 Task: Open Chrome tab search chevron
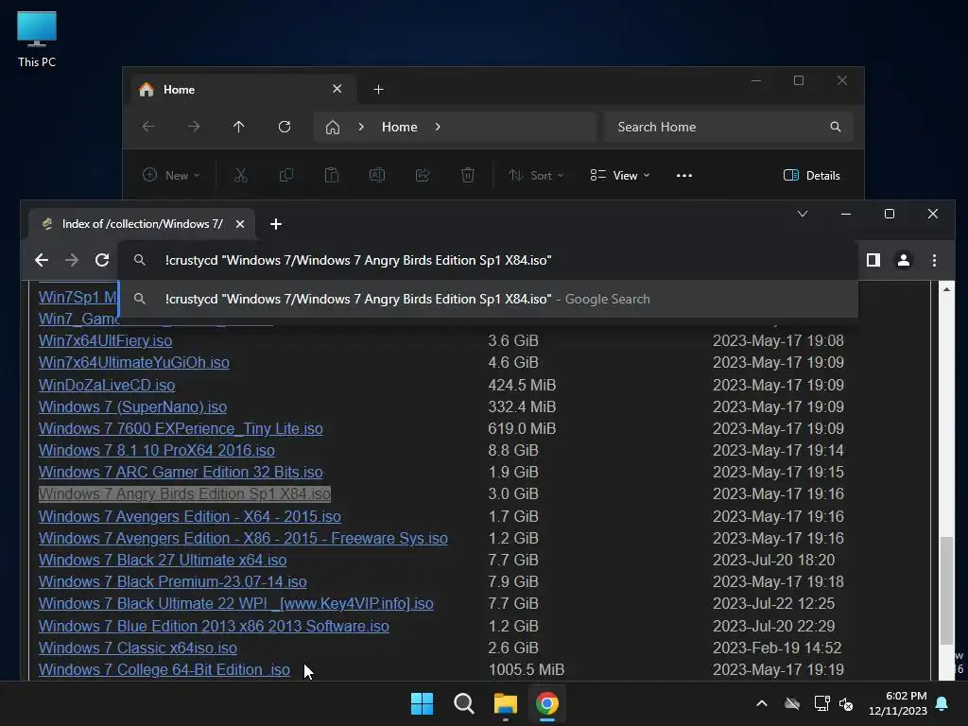(x=803, y=214)
